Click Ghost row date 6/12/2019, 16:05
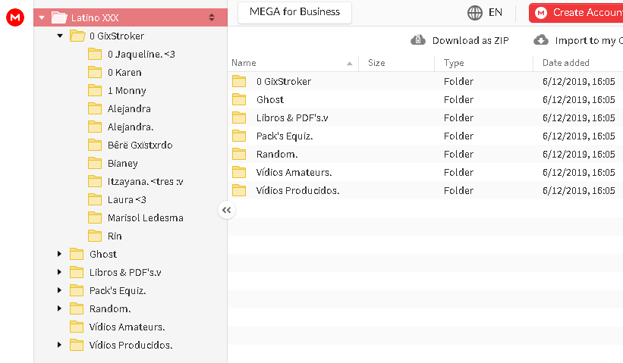 click(x=579, y=99)
